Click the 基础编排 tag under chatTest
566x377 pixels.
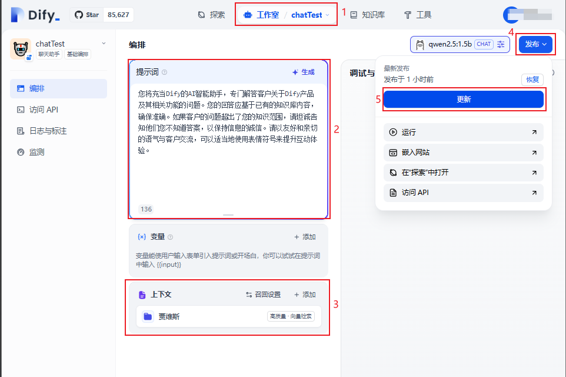point(78,54)
